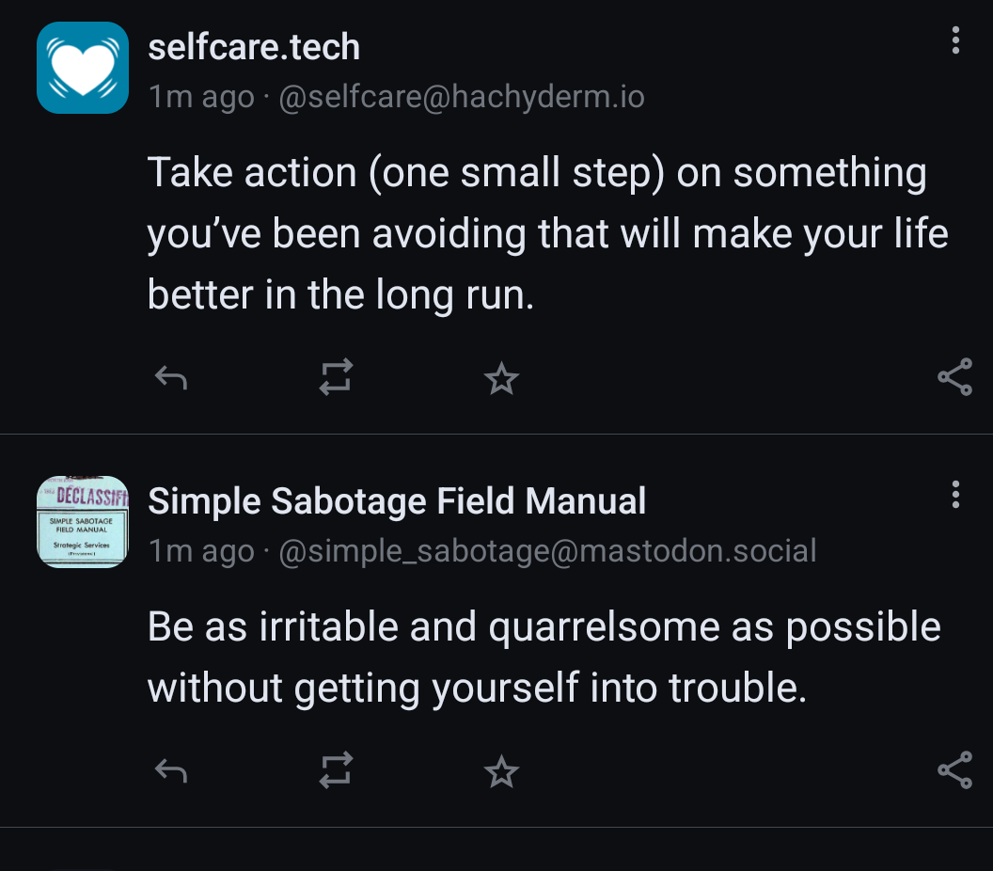Open Simple Sabotage Field Manual display name
993x871 pixels.
(x=397, y=501)
